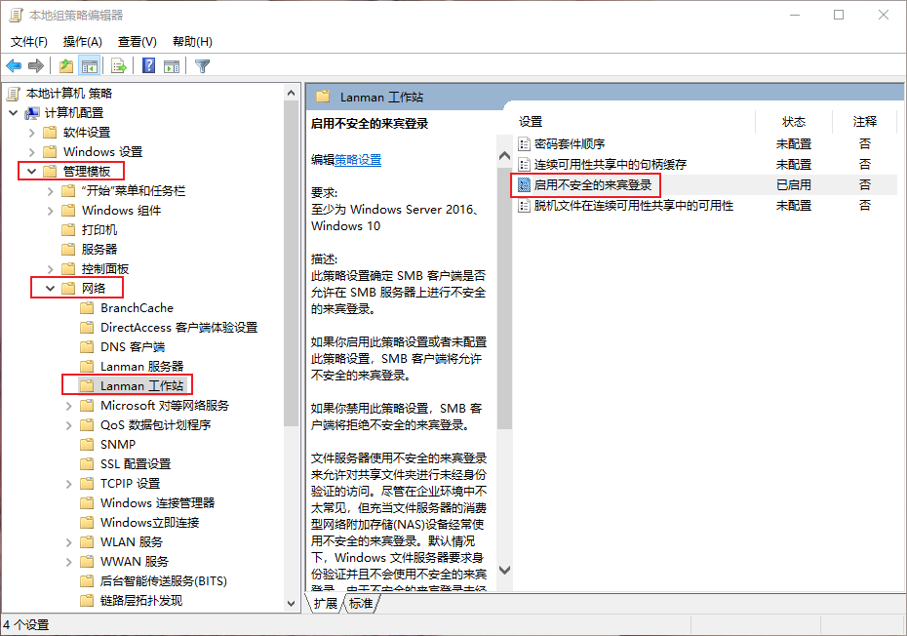Open the Help question mark icon

(148, 66)
